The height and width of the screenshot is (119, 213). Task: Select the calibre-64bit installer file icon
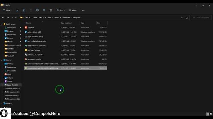coord(26,32)
